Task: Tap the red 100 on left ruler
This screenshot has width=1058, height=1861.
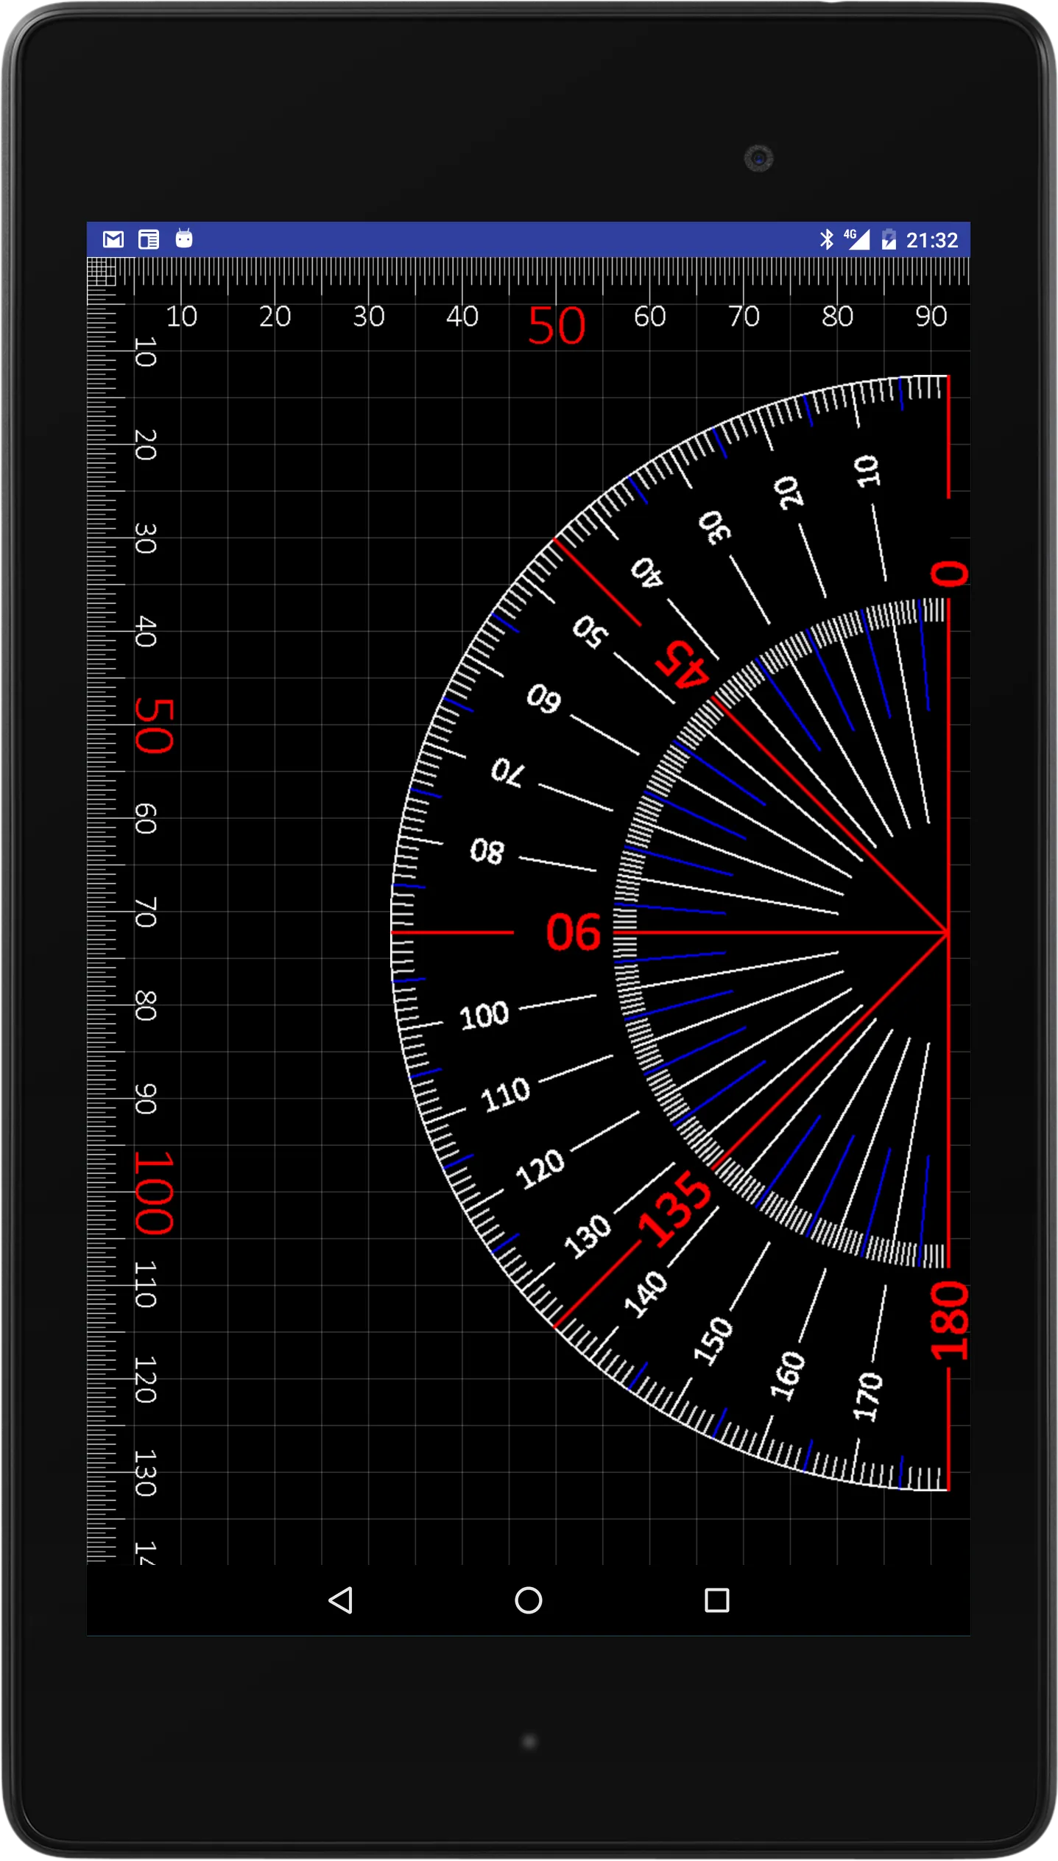Action: pyautogui.click(x=155, y=1192)
